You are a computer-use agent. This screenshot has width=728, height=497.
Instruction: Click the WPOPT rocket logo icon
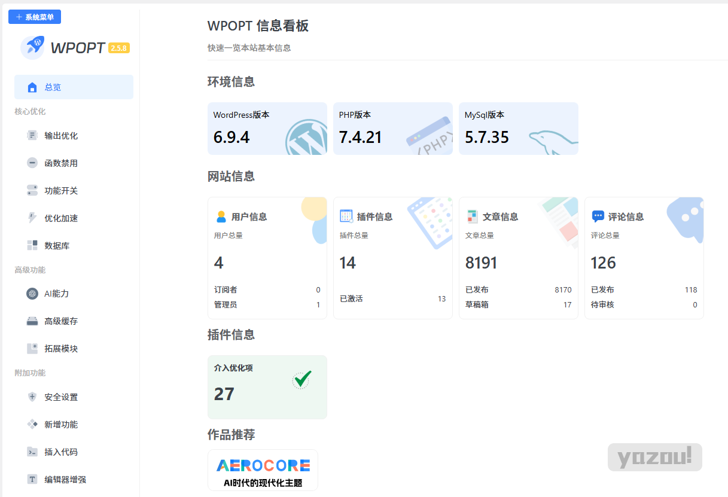click(x=32, y=47)
